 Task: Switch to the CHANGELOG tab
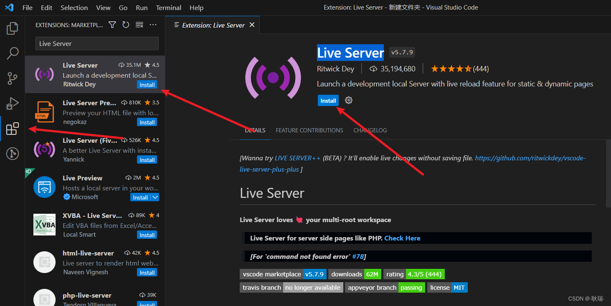coord(370,130)
